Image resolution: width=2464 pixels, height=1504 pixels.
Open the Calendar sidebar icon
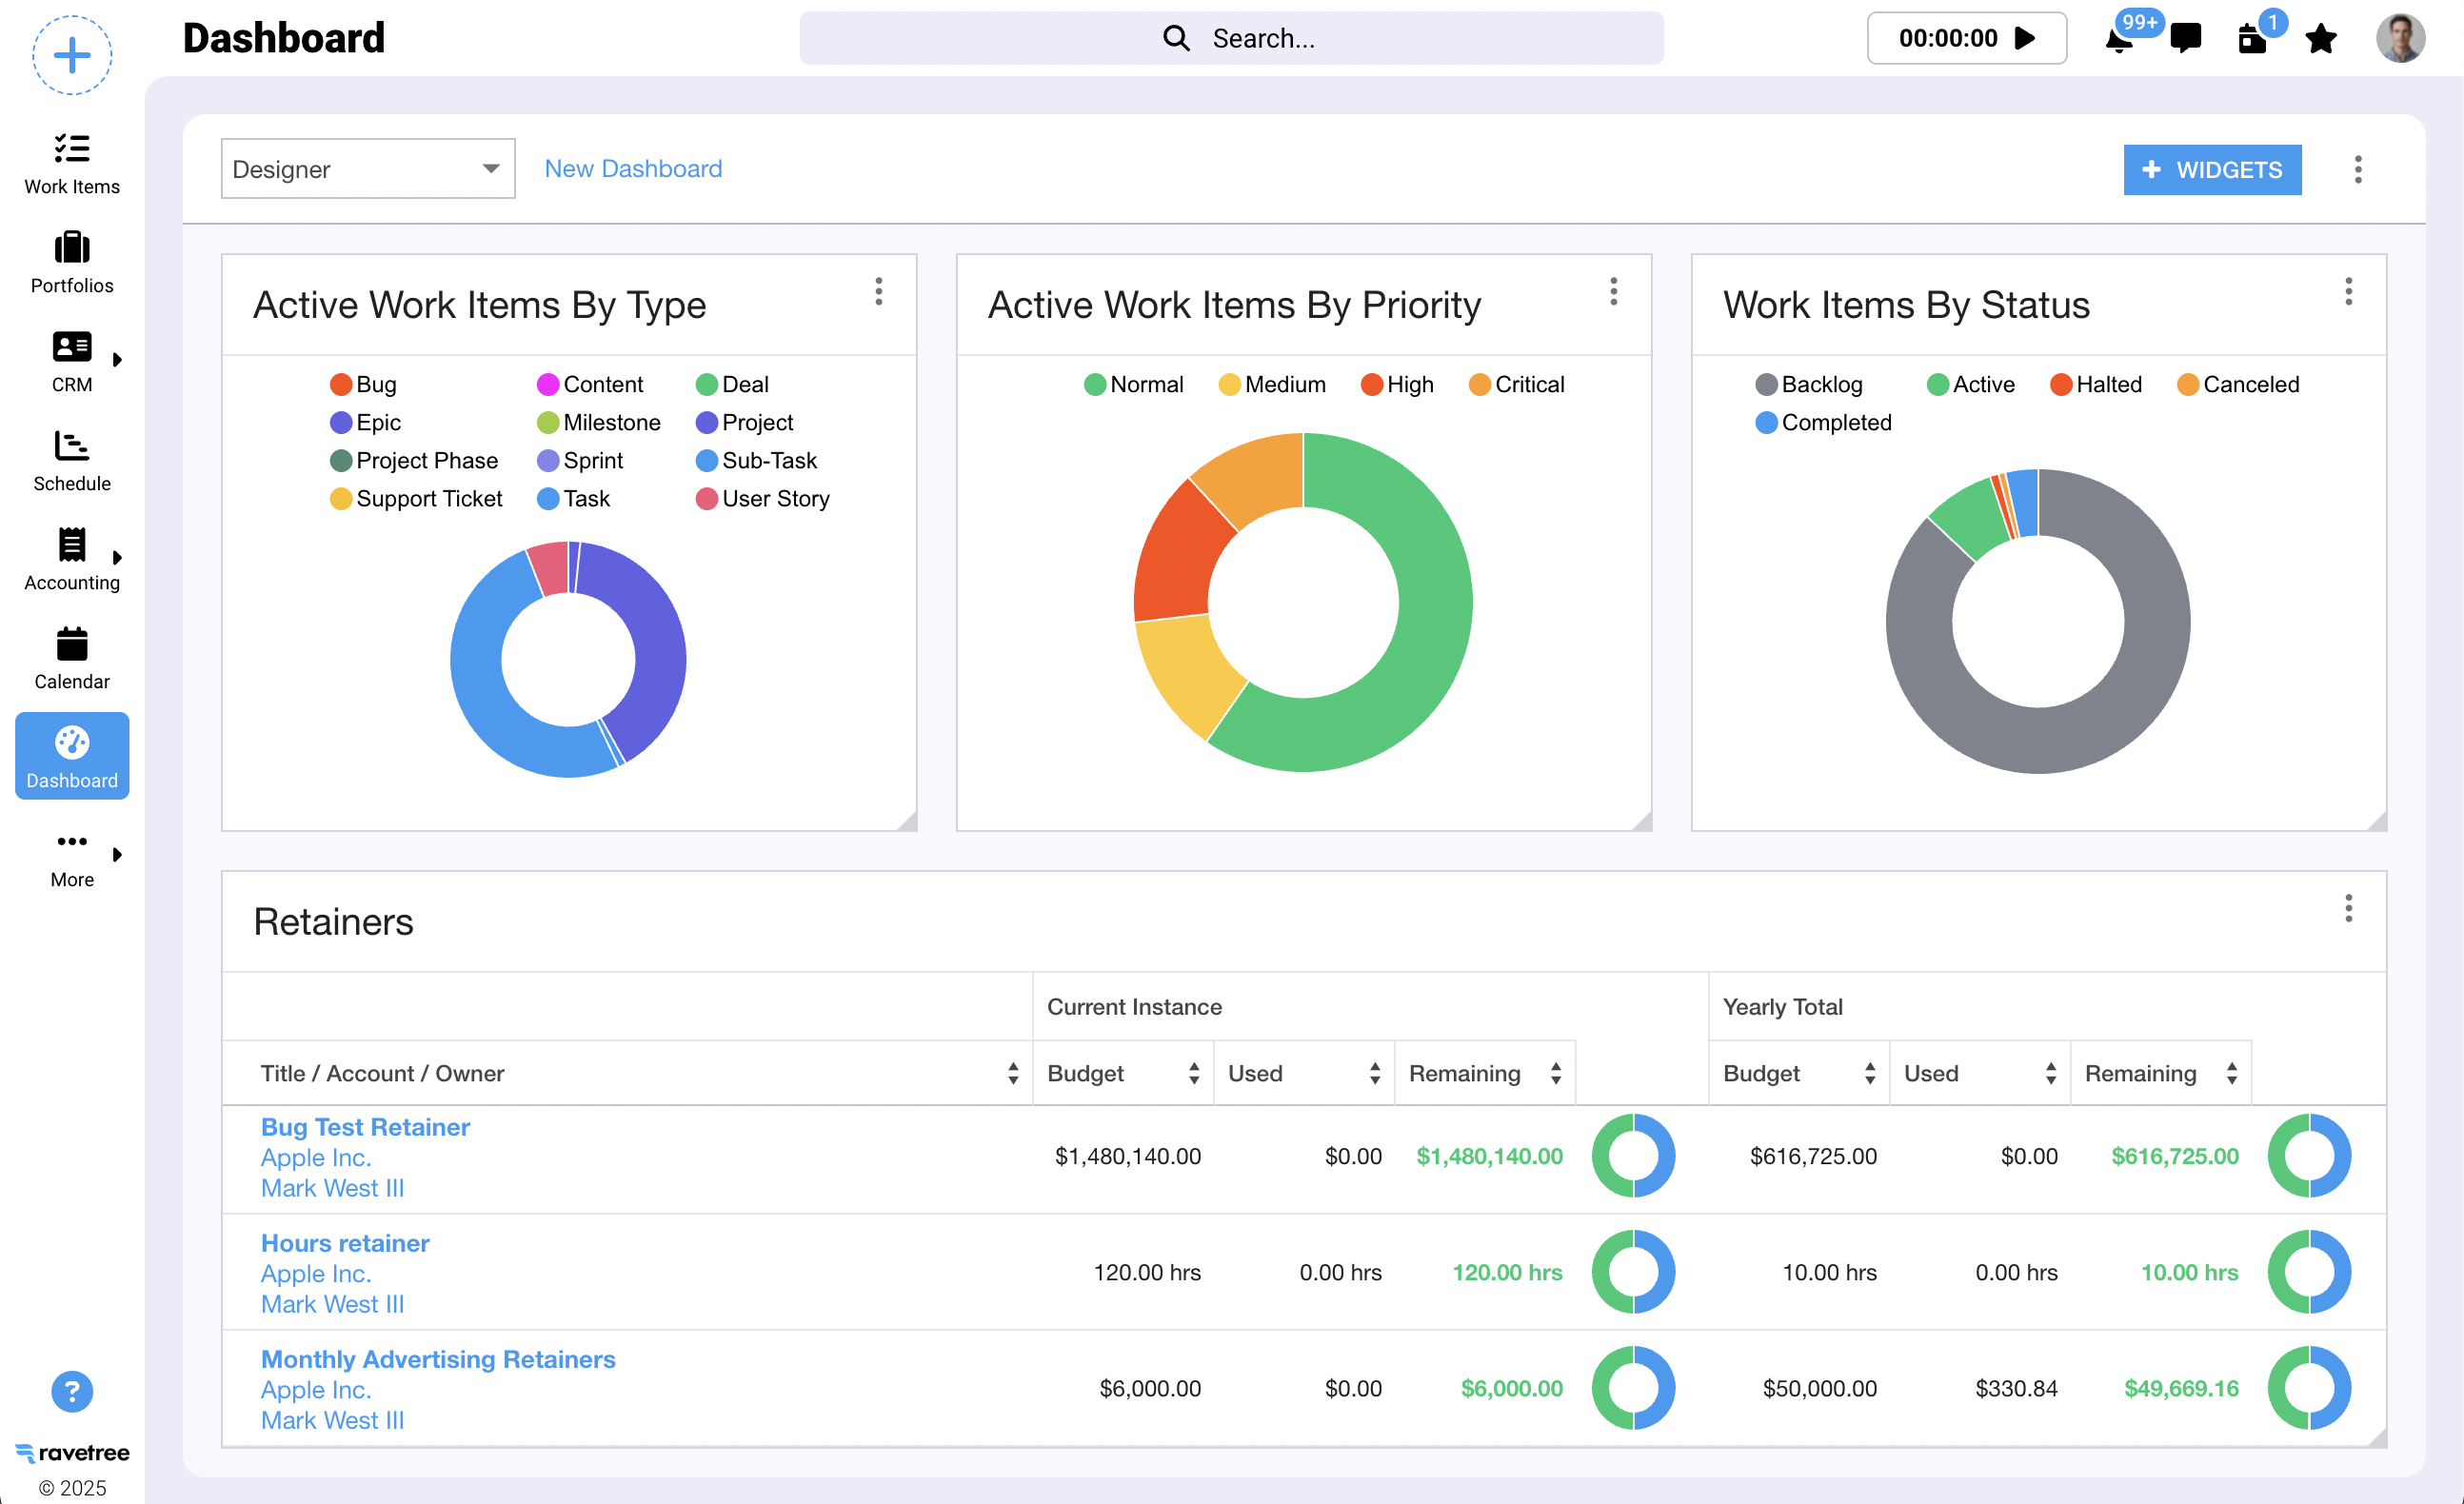click(x=72, y=658)
